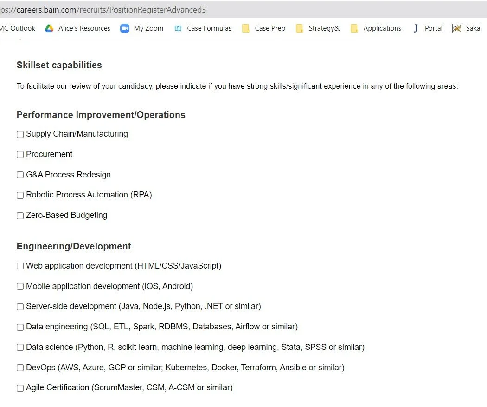Select Robotic Process Automation (RPA) checkbox
487x407 pixels.
coord(20,196)
